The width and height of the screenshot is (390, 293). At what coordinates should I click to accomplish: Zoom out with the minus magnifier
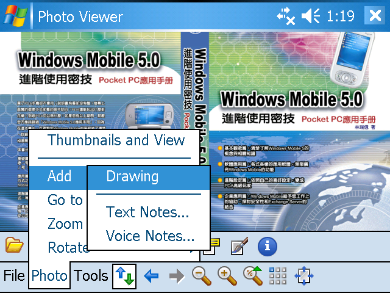(202, 276)
